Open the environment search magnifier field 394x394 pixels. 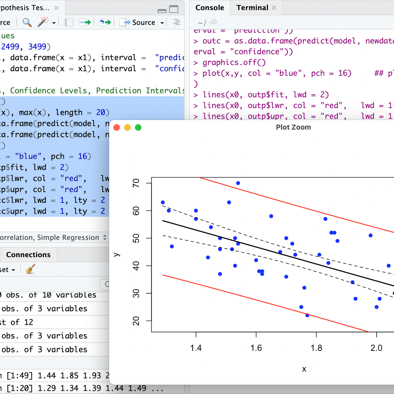coord(106,285)
